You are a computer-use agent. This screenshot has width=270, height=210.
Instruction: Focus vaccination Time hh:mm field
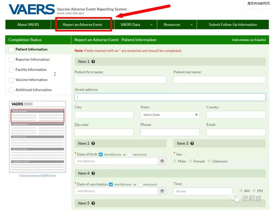[x=203, y=191]
